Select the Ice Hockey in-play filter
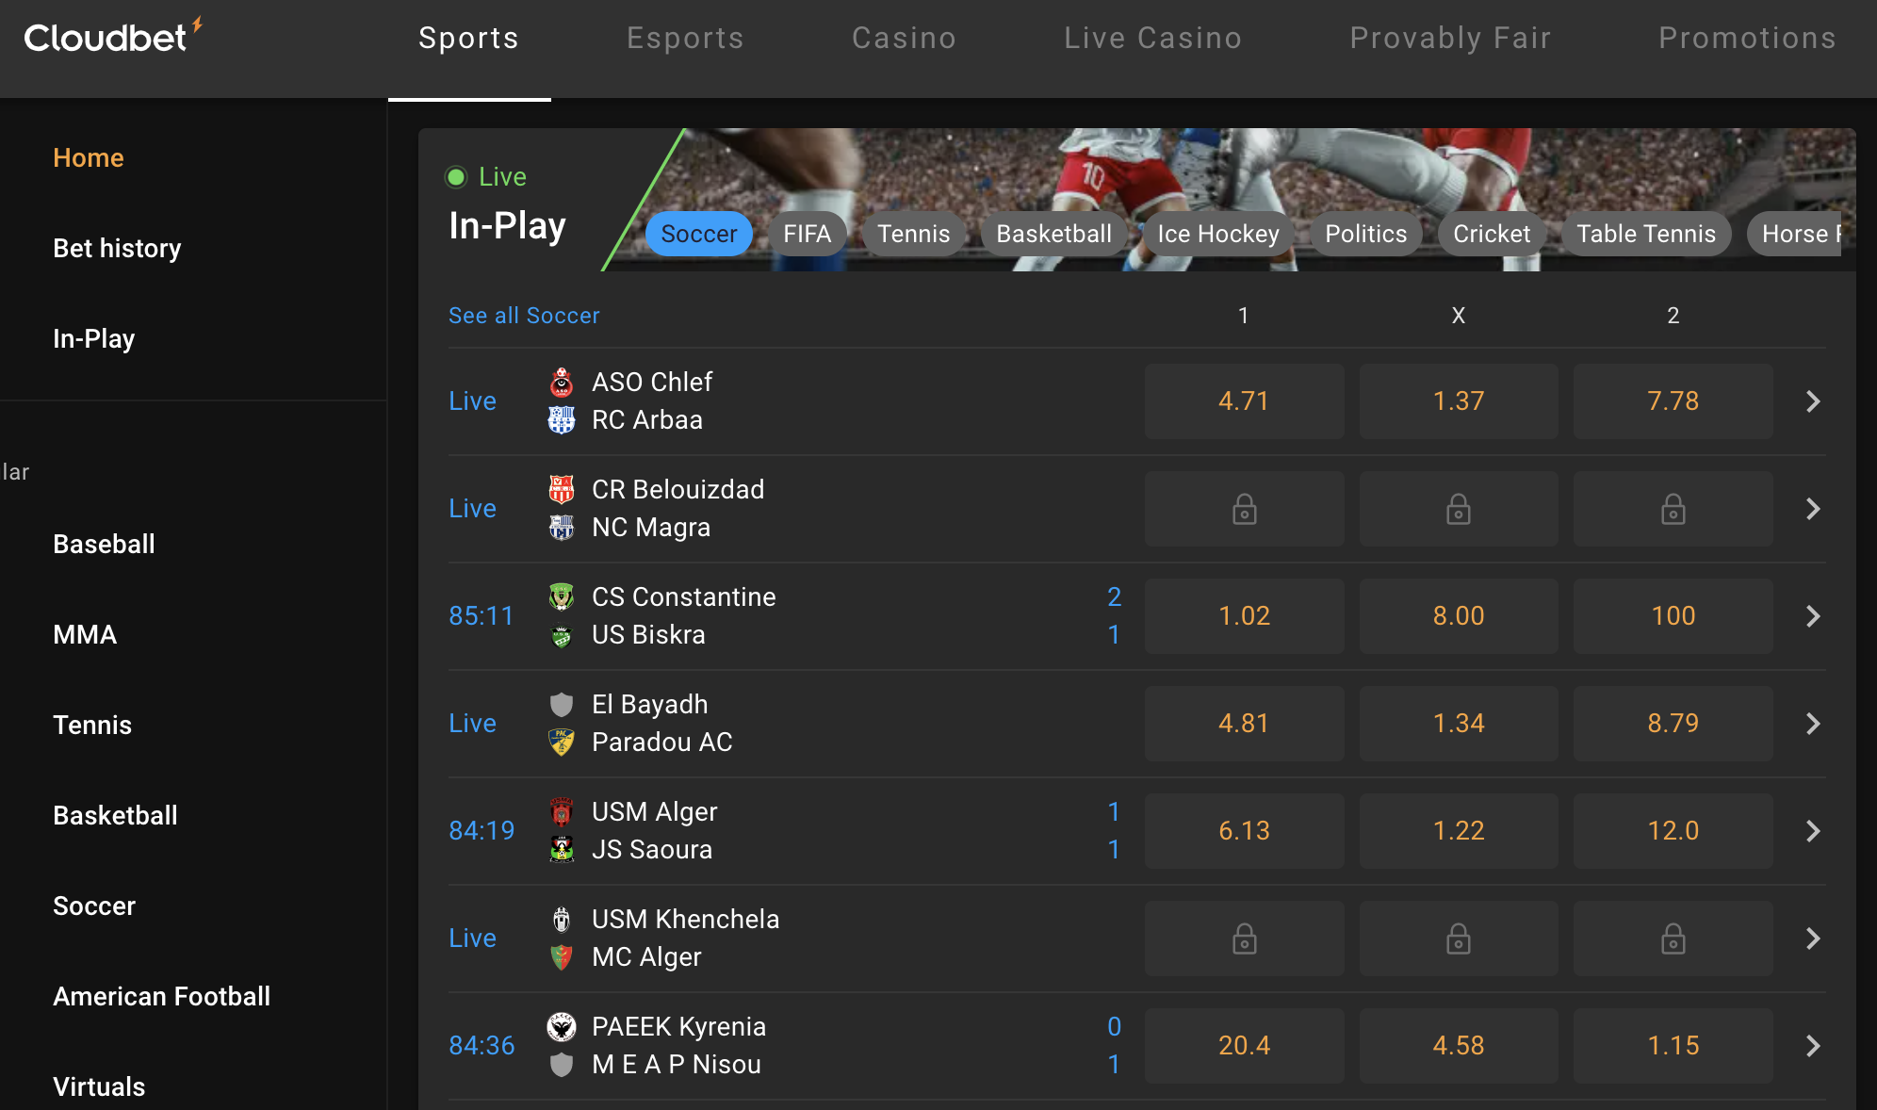This screenshot has height=1110, width=1877. (x=1218, y=234)
